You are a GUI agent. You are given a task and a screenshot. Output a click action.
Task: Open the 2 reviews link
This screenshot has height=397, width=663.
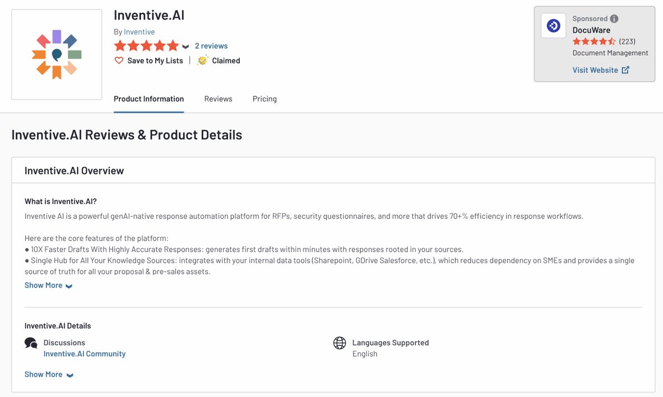(211, 46)
